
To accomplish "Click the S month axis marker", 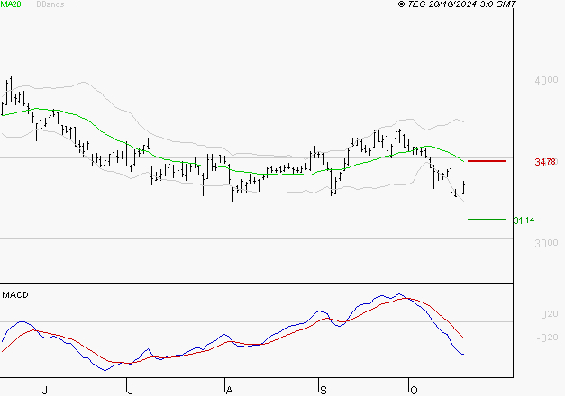I will click(324, 391).
